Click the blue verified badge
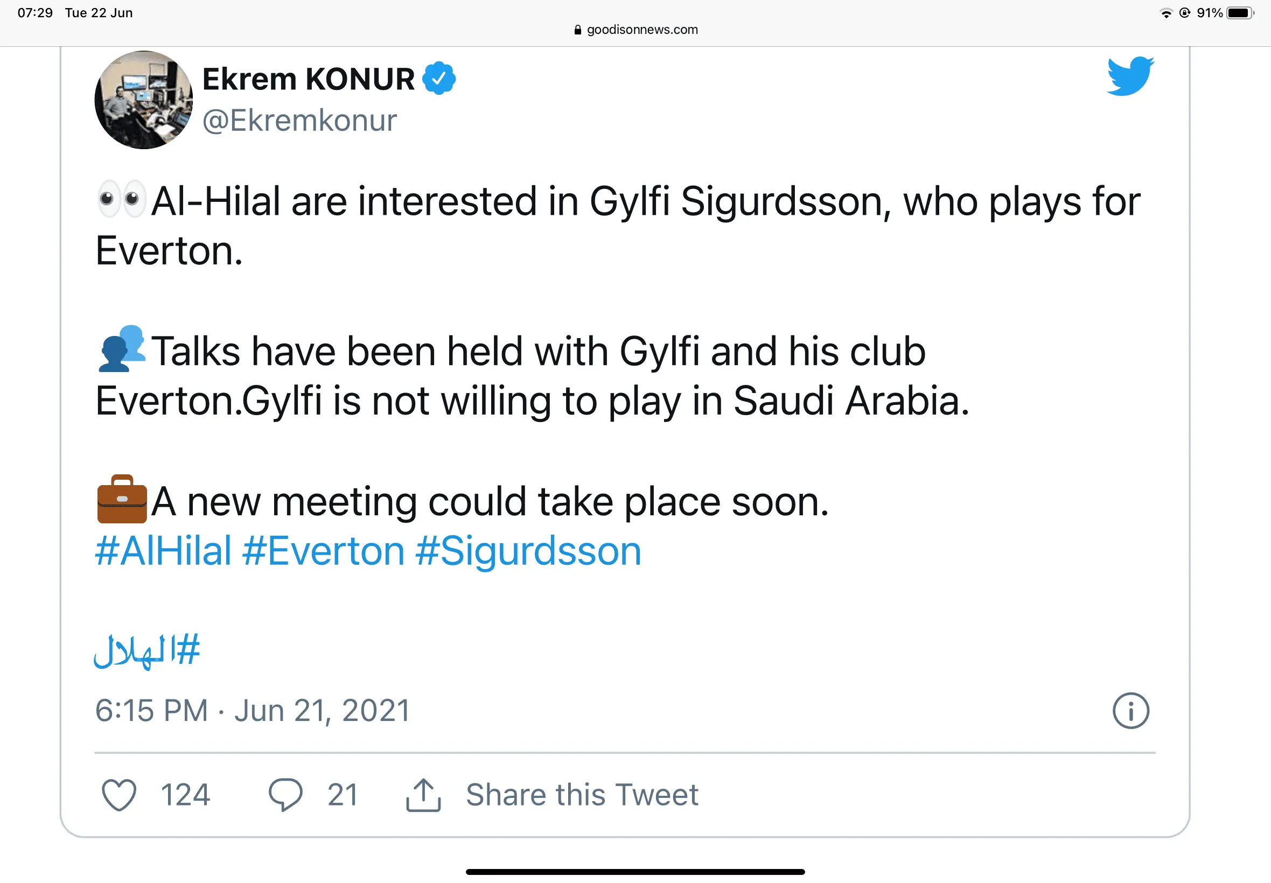Screen dimensions: 1271x883 [439, 79]
